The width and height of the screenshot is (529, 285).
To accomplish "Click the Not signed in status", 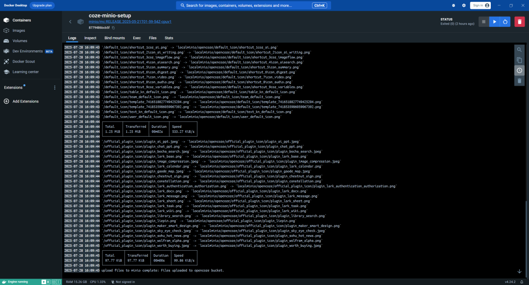I will pyautogui.click(x=123, y=282).
